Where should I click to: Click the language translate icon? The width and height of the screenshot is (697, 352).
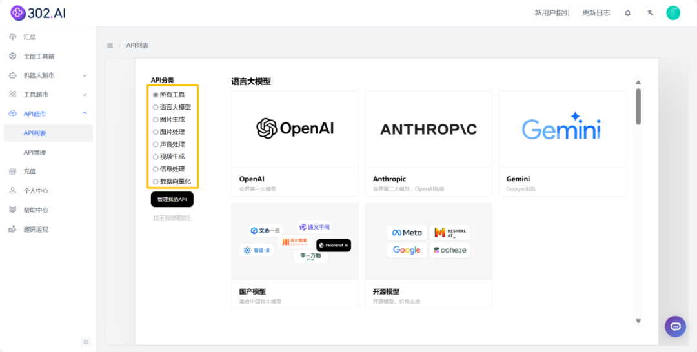(x=651, y=13)
